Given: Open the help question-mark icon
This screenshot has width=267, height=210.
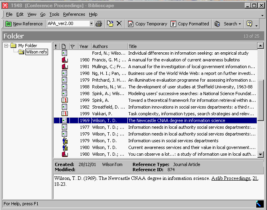Looking at the screenshot, I should 249,24.
